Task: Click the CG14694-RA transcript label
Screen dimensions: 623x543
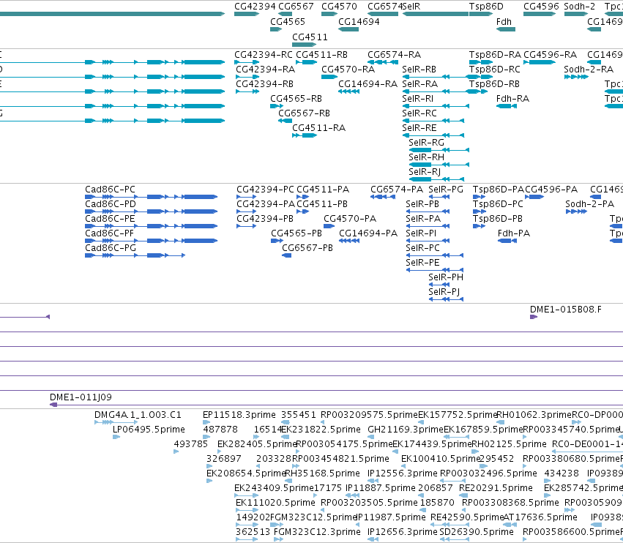Action: 368,84
